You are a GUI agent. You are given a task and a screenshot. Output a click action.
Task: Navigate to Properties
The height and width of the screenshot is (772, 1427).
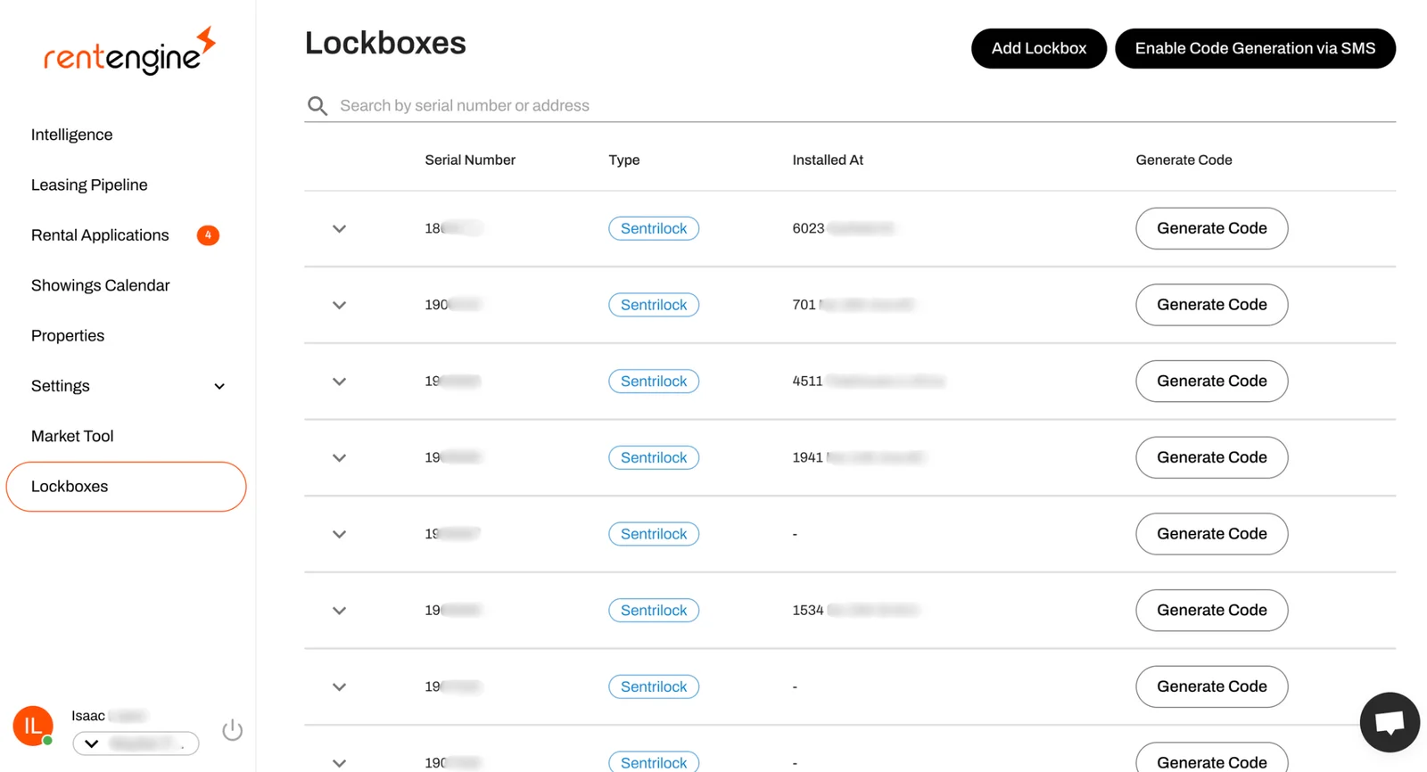(68, 336)
